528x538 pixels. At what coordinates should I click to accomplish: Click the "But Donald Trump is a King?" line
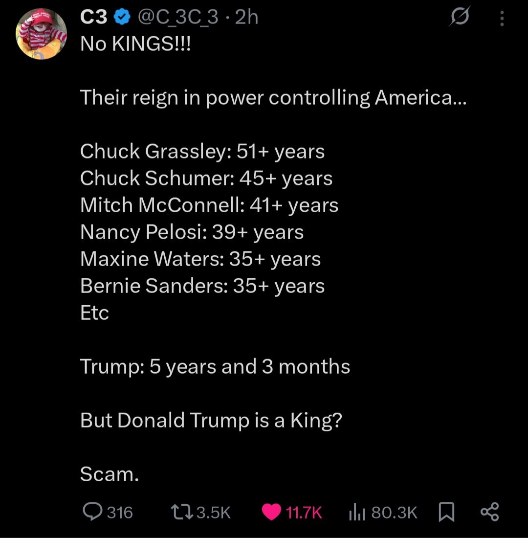(x=211, y=421)
